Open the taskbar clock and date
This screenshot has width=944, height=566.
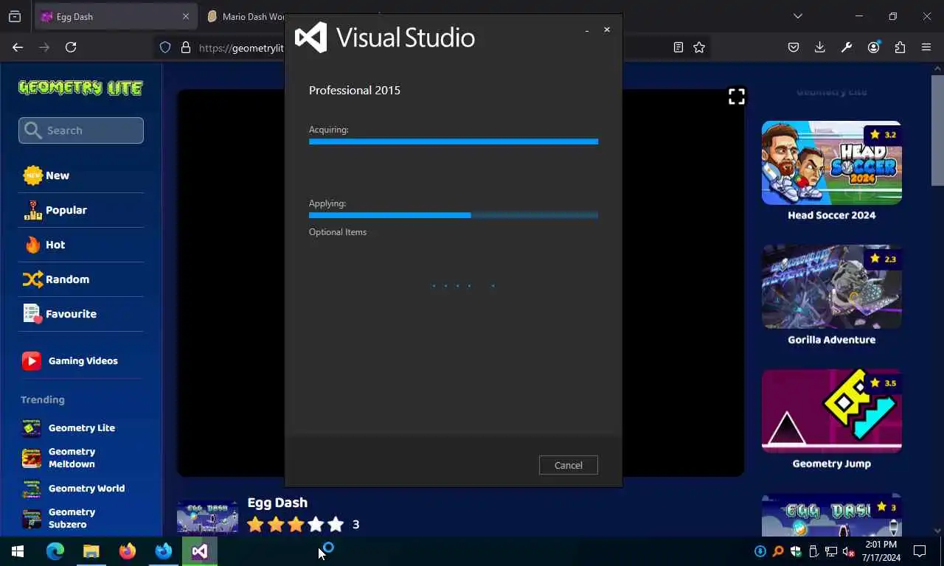pyautogui.click(x=881, y=551)
